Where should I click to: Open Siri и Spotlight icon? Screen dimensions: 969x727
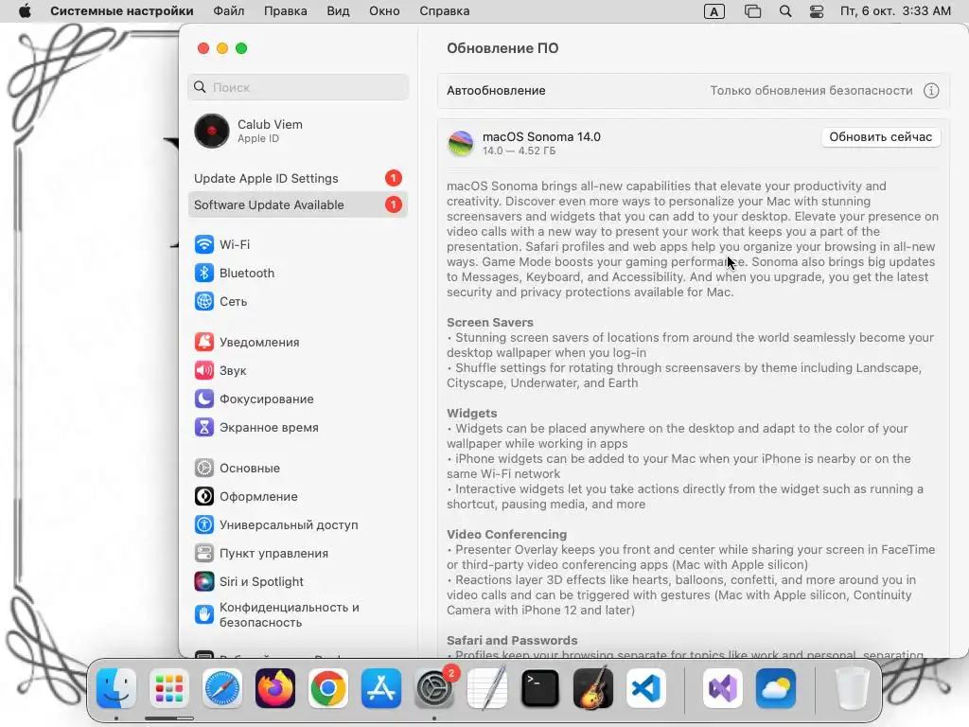(204, 582)
